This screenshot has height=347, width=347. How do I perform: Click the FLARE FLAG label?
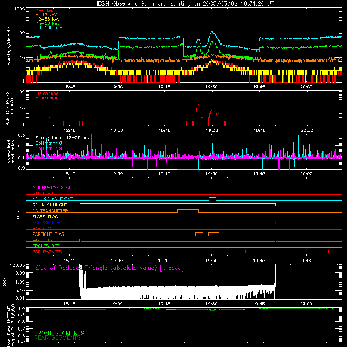tap(45, 216)
